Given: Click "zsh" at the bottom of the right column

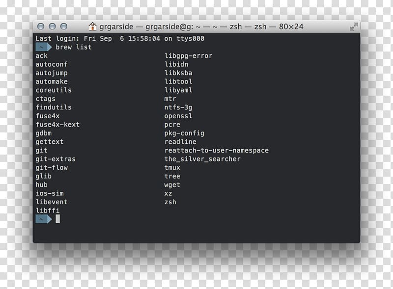Looking at the screenshot, I should tap(170, 202).
